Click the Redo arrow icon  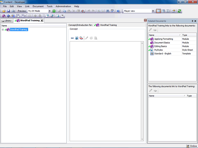coord(93,11)
